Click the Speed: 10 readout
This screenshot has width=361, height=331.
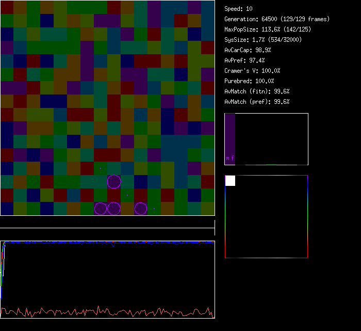point(238,9)
